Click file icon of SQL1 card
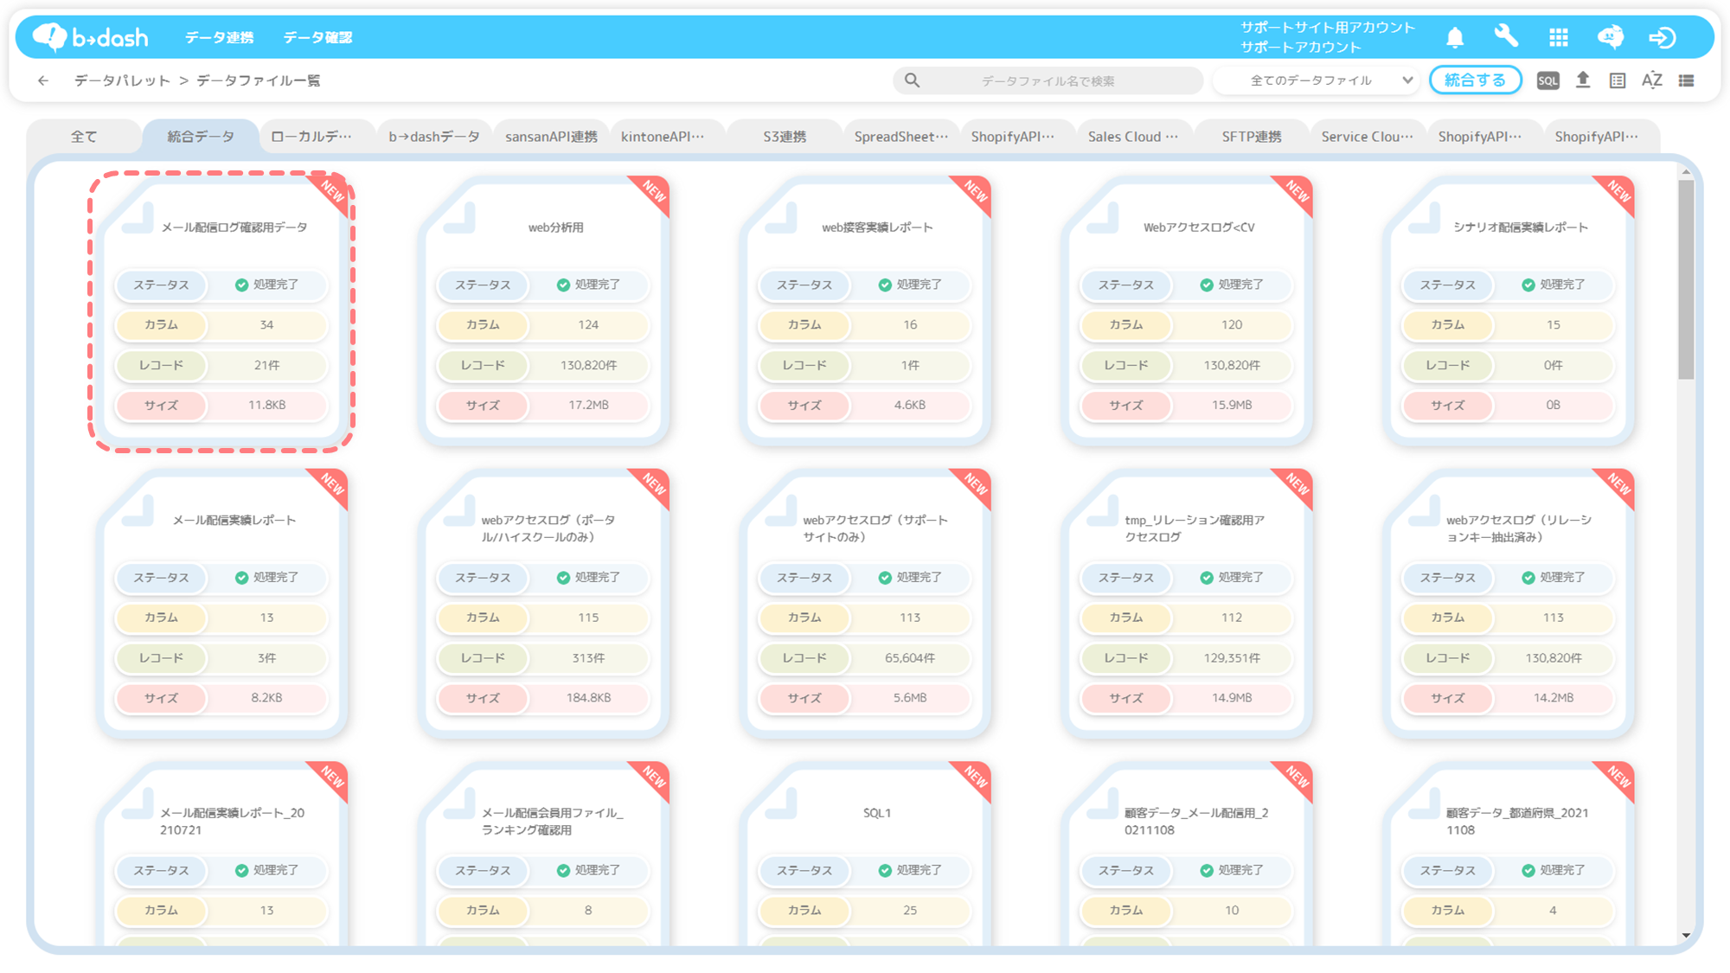Screen dimensions: 1730x973 [781, 803]
